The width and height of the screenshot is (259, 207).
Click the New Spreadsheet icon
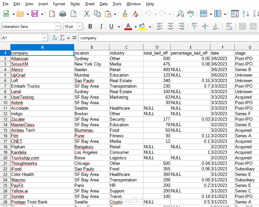(x=6, y=14)
